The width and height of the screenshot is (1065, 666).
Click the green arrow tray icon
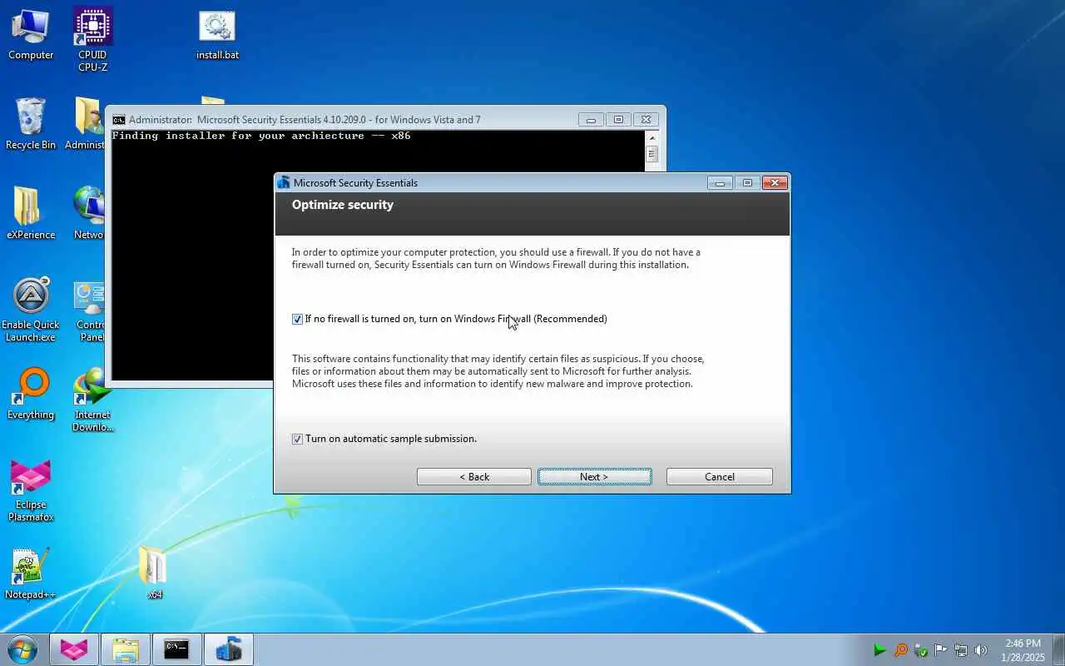pos(879,650)
